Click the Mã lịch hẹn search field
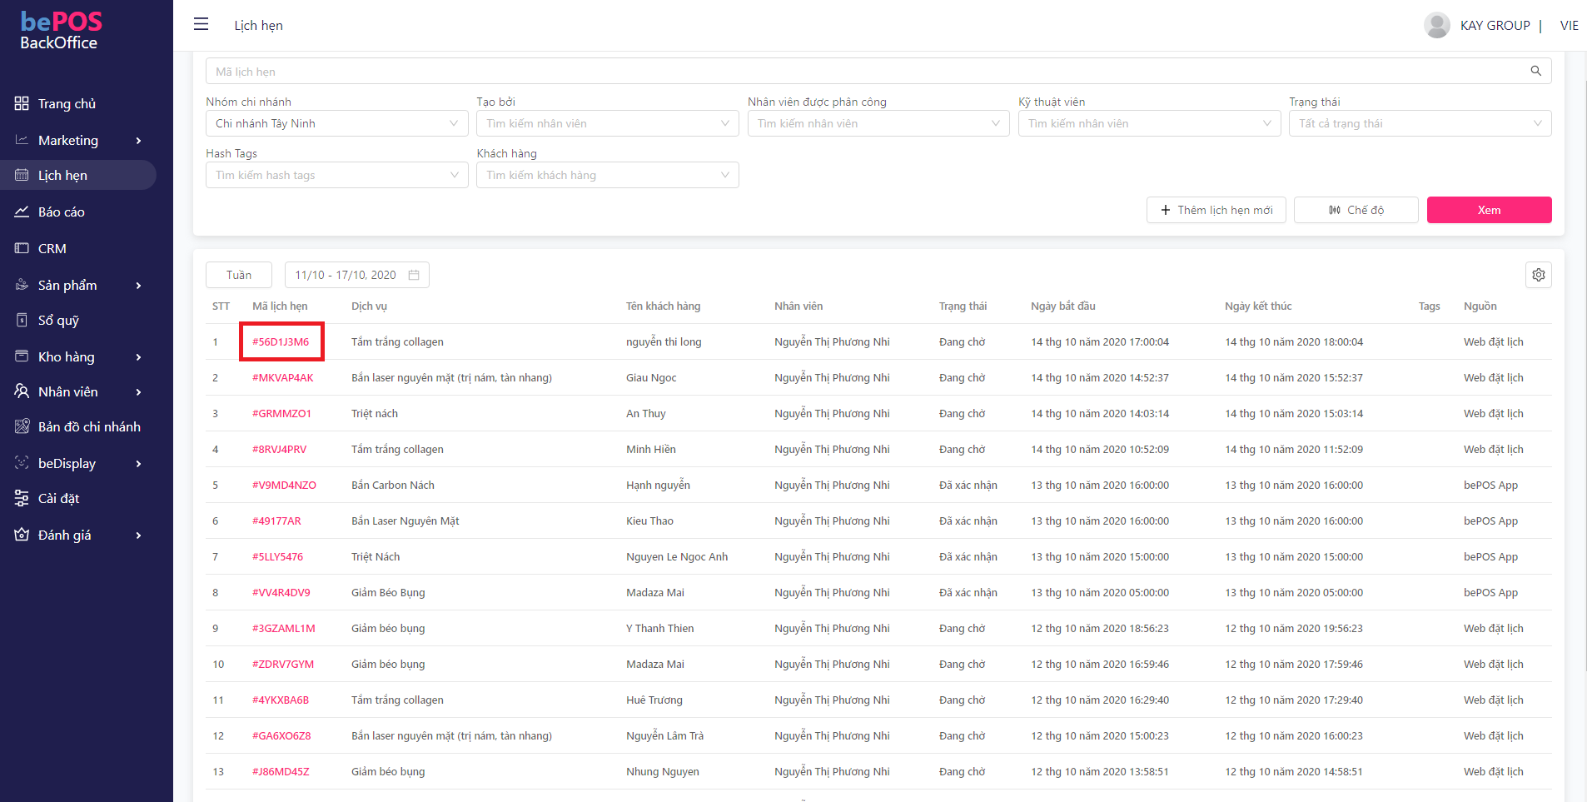Image resolution: width=1587 pixels, height=802 pixels. pos(866,72)
